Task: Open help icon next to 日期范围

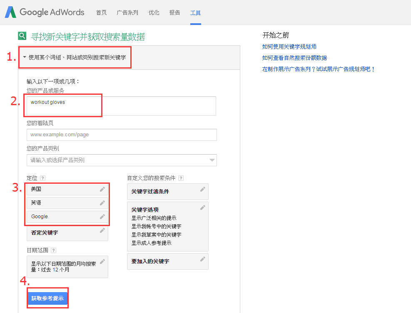Action: [53, 251]
